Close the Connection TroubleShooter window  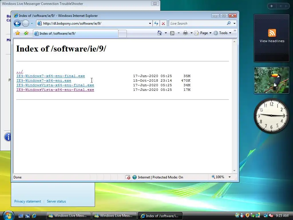pyautogui.click(x=155, y=3)
